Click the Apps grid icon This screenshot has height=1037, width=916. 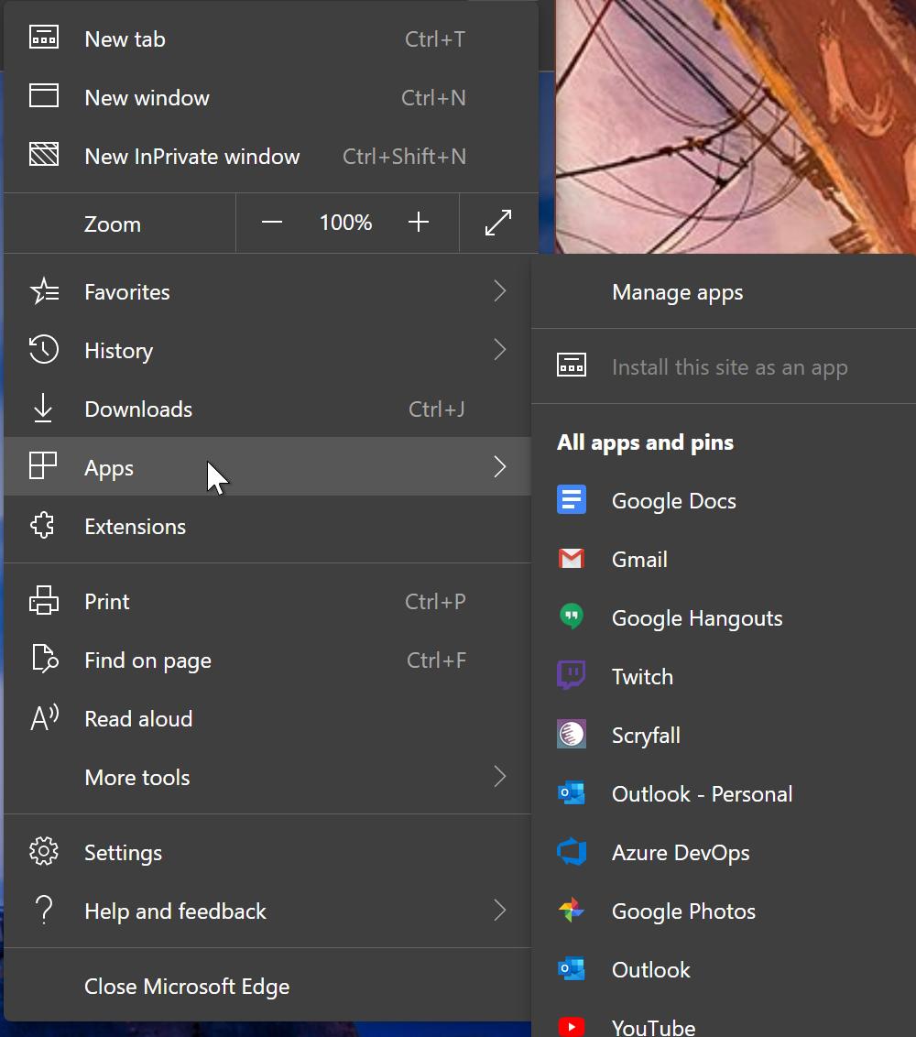tap(43, 465)
